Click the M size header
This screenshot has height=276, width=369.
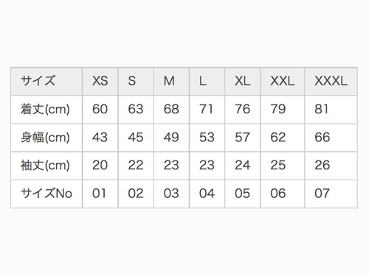point(171,81)
